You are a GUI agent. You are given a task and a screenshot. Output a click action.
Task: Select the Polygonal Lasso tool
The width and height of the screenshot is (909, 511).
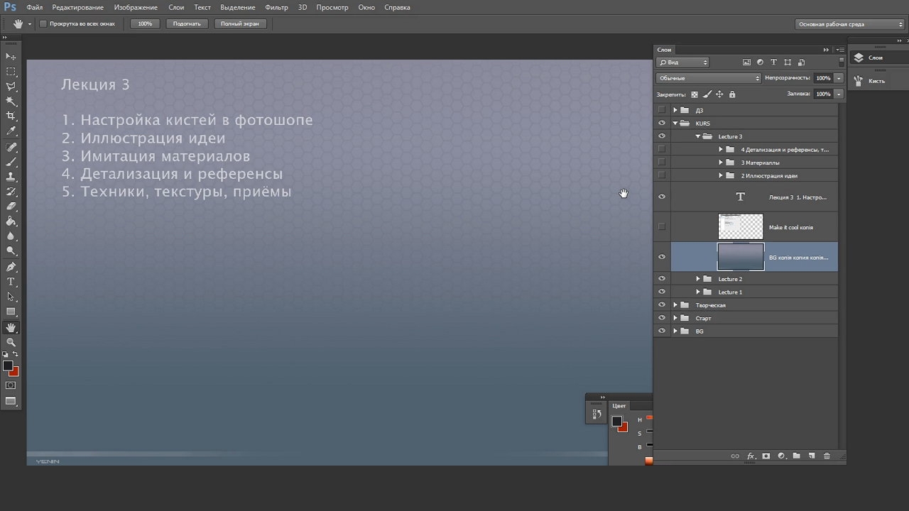click(x=11, y=87)
